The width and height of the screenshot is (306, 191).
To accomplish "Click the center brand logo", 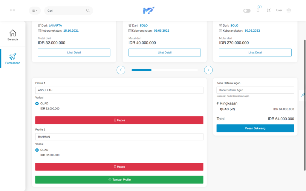I will click(x=149, y=10).
